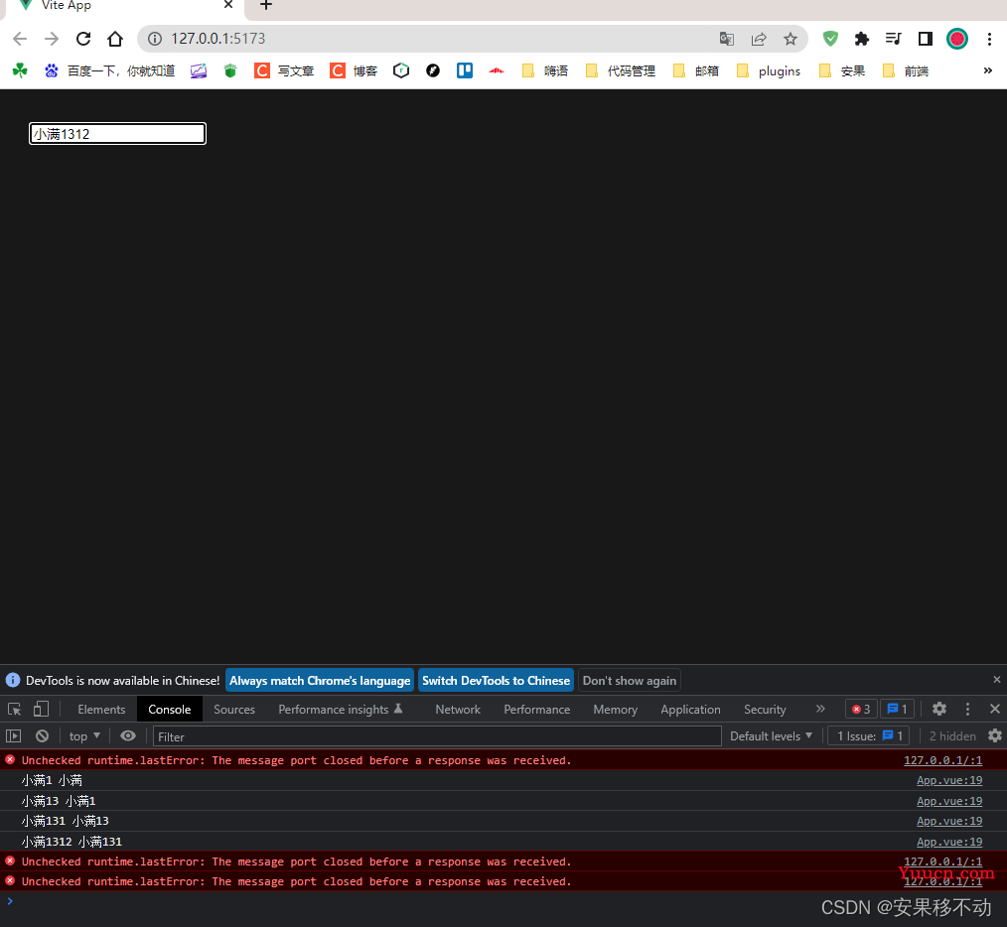Open the 邮箱 bookmarks folder
This screenshot has width=1007, height=927.
tap(696, 70)
